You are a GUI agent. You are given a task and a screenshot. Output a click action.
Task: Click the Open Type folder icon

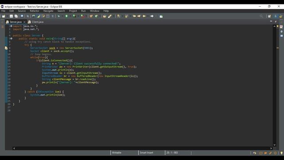coord(105,16)
